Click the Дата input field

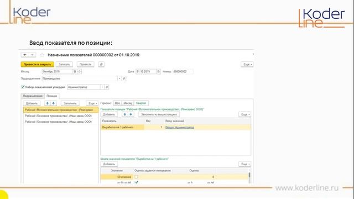[146, 71]
